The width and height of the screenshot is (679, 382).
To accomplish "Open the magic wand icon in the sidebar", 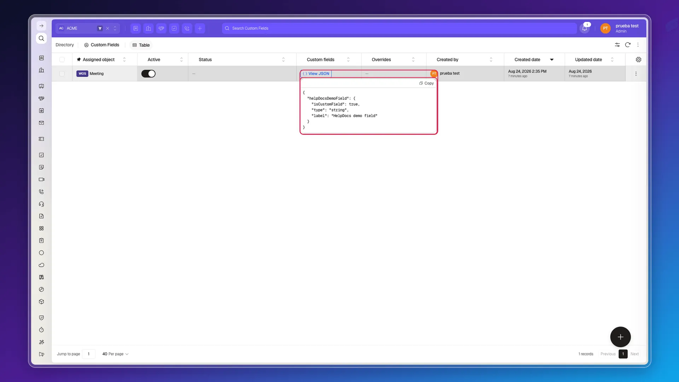I will [41, 342].
